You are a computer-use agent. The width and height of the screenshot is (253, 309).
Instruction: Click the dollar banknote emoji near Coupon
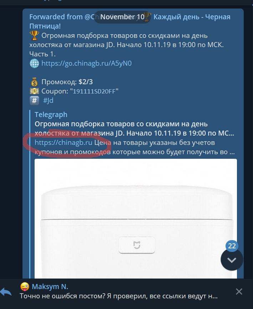(34, 91)
